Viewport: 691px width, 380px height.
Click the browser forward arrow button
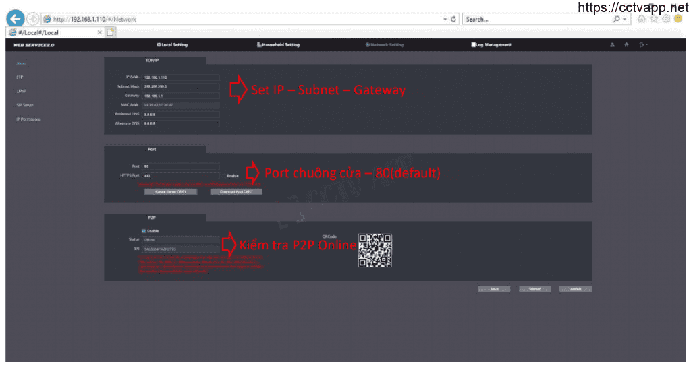coord(33,19)
